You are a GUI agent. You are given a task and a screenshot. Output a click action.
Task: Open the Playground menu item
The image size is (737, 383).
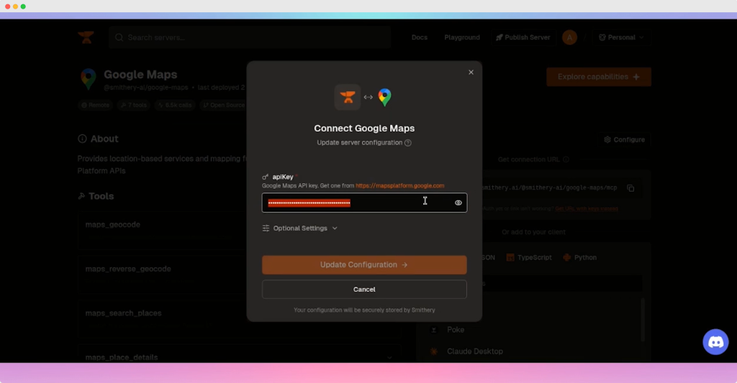pyautogui.click(x=462, y=37)
